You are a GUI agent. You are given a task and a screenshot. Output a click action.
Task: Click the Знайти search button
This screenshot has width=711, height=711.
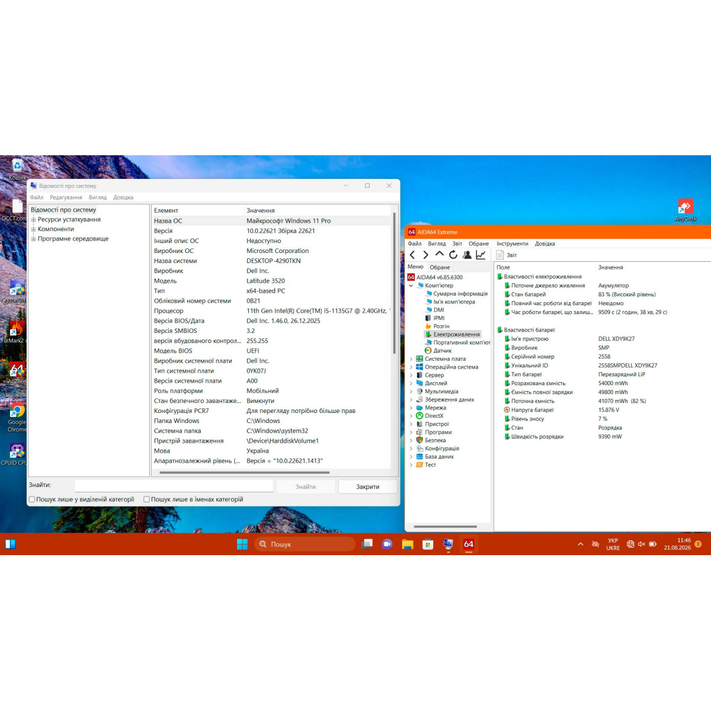pyautogui.click(x=306, y=486)
